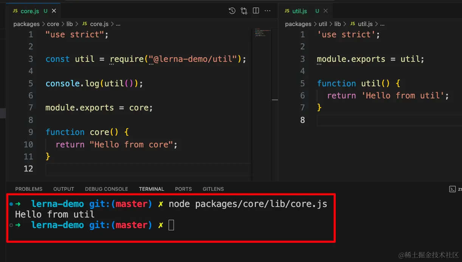Screen dimensions: 462x262
Task: Switch to the PROBLEMS panel tab
Action: pos(29,189)
